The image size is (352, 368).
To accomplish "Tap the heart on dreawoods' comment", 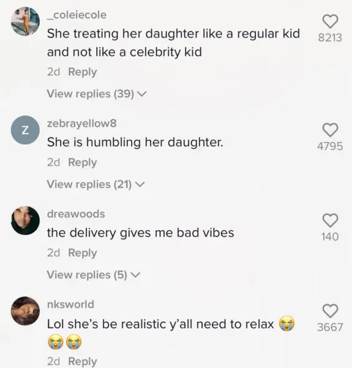I will 330,220.
